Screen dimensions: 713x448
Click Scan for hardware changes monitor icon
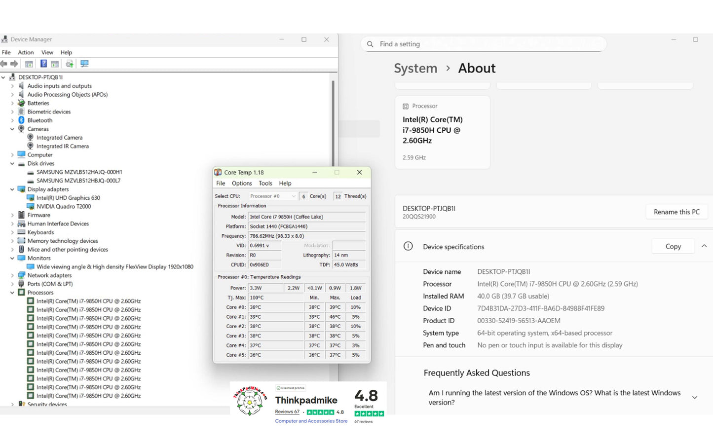coord(84,64)
